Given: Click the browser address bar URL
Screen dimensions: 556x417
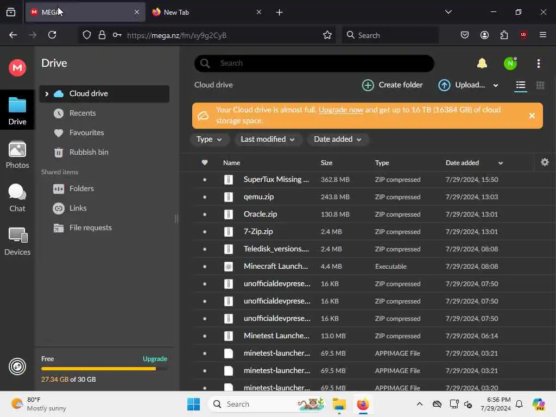Looking at the screenshot, I should 176,35.
